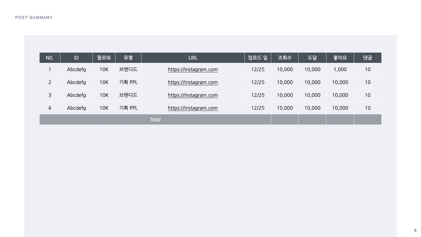Click row number 1 cell
Image resolution: width=421 pixels, height=237 pixels.
[50, 69]
